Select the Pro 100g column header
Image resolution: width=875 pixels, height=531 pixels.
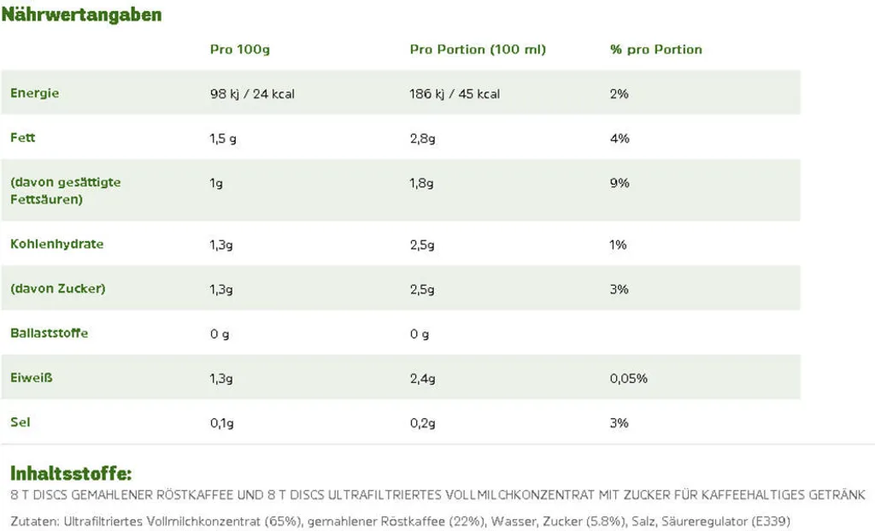tap(240, 49)
